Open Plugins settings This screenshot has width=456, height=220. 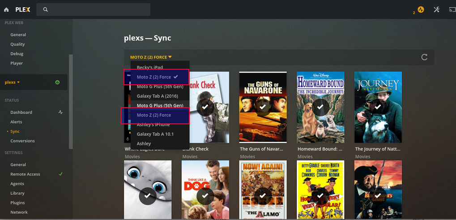(17, 203)
